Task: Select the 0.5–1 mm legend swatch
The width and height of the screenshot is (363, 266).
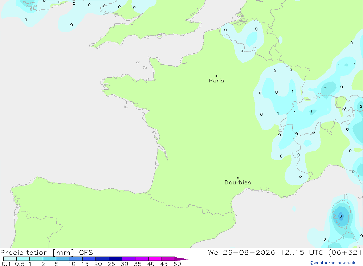Action: pyautogui.click(x=23, y=259)
